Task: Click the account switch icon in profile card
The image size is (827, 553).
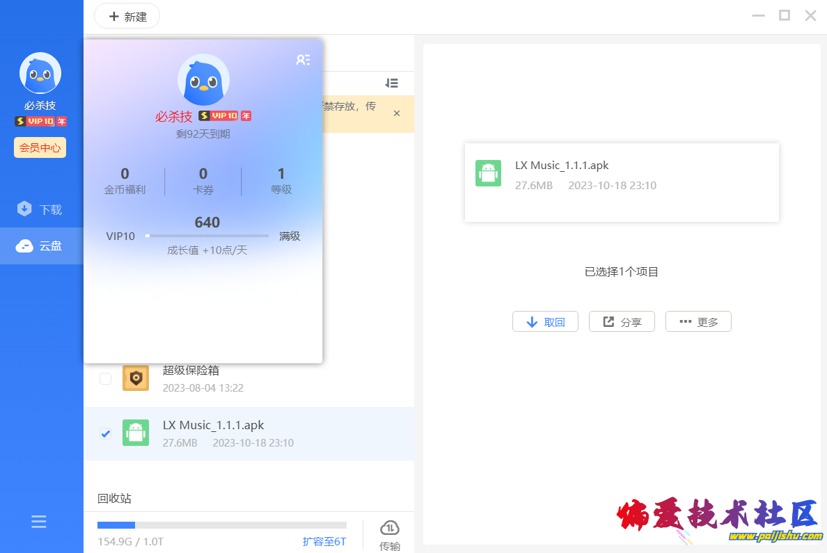Action: [303, 60]
